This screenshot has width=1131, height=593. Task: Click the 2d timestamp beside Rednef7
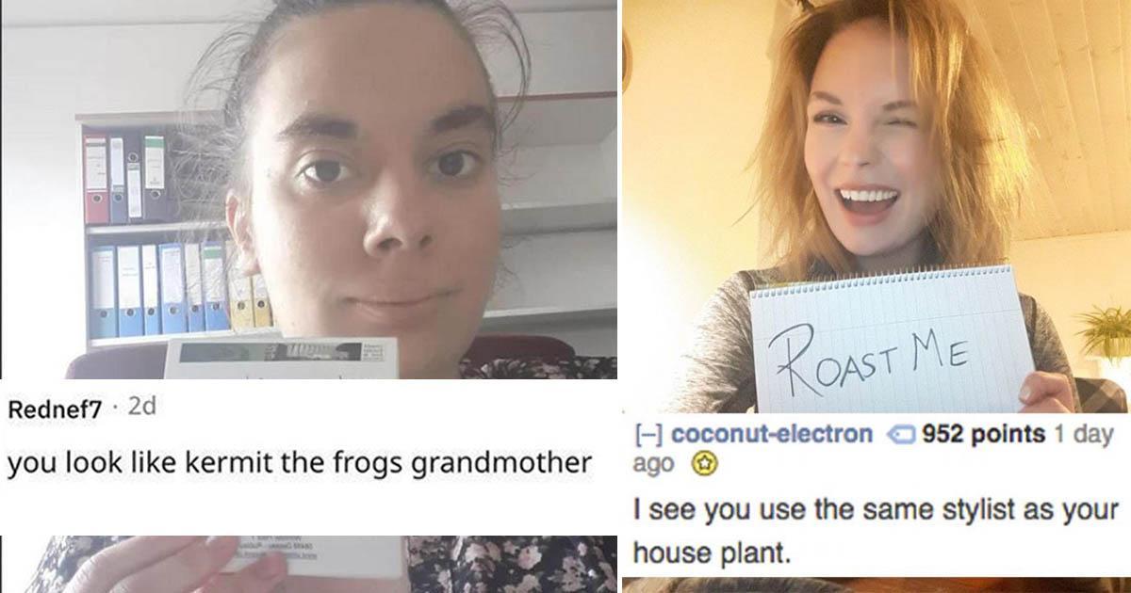point(140,407)
